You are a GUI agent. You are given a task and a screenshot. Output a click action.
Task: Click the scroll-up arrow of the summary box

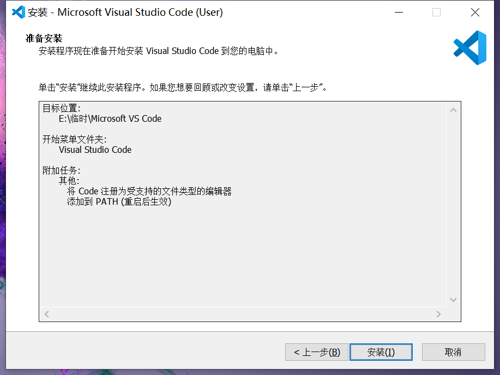[x=453, y=109]
